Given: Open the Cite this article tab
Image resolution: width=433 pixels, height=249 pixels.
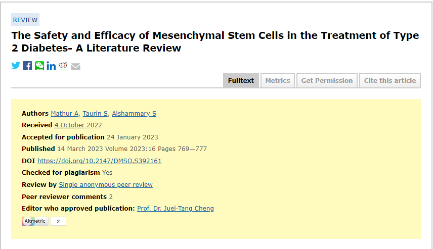Looking at the screenshot, I should click(390, 81).
